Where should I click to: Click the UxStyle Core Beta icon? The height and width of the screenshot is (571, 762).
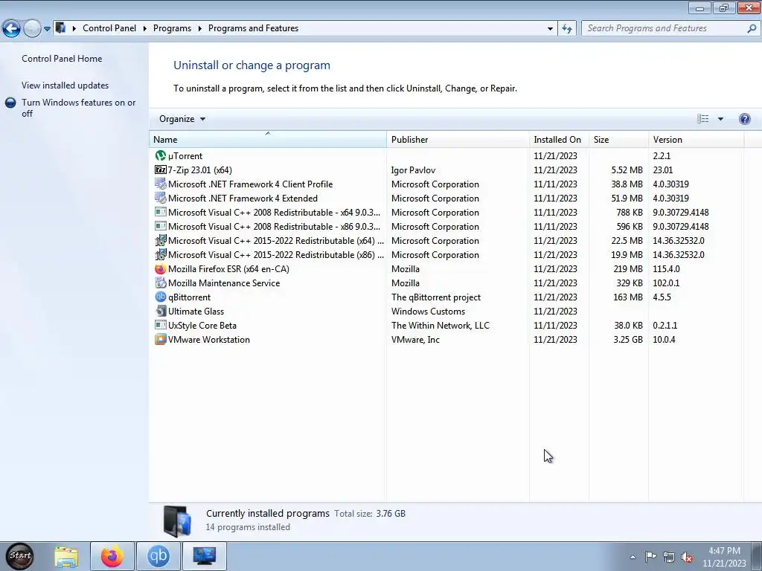161,325
